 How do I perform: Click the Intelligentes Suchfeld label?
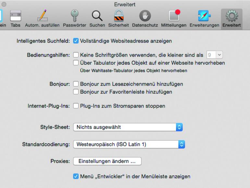pyautogui.click(x=43, y=41)
